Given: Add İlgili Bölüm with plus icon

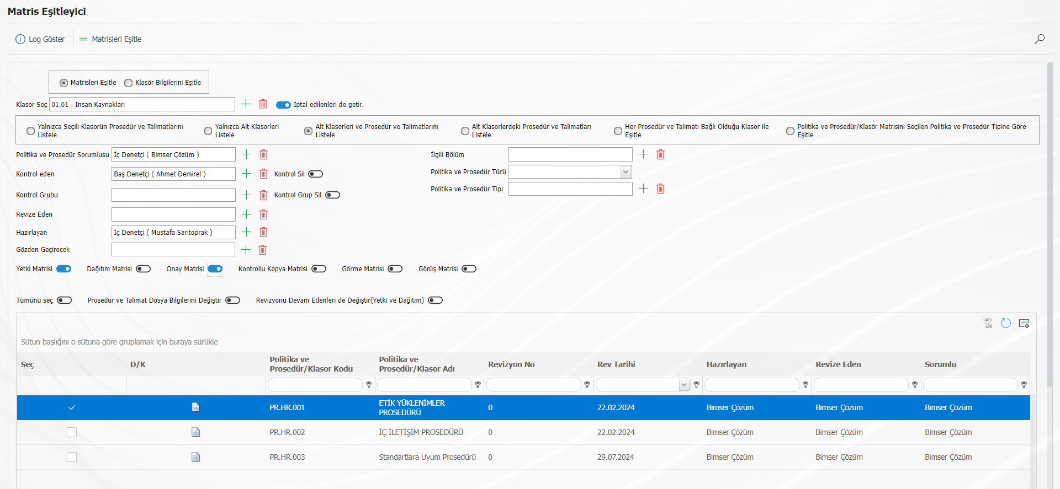Looking at the screenshot, I should [644, 154].
